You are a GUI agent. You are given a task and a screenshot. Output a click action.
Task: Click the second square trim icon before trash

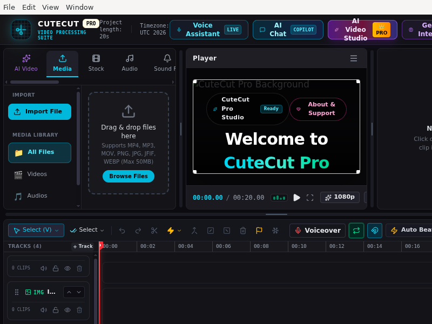(x=227, y=231)
